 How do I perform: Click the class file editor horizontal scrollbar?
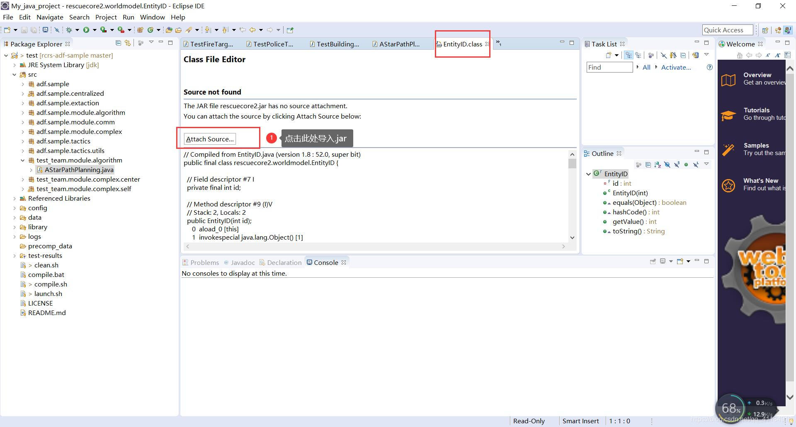[x=376, y=246]
